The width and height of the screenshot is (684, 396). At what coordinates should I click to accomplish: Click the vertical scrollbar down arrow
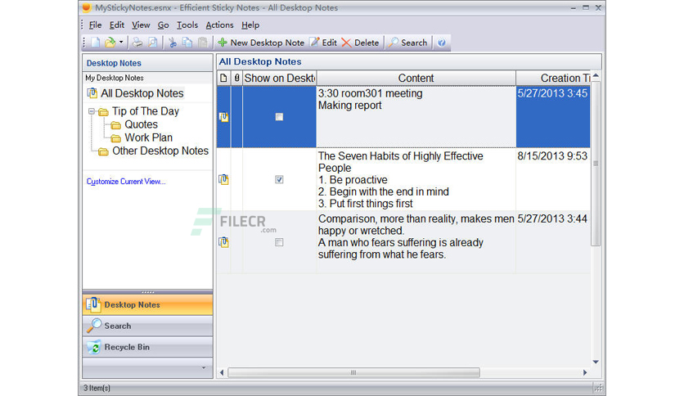pyautogui.click(x=596, y=362)
